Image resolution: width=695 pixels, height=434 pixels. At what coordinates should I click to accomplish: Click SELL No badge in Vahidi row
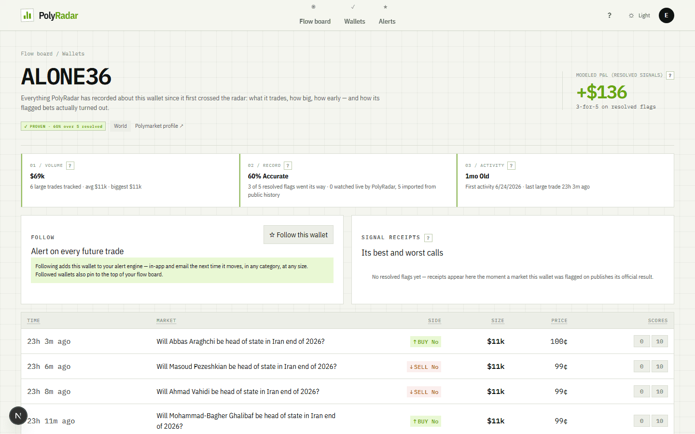click(424, 392)
